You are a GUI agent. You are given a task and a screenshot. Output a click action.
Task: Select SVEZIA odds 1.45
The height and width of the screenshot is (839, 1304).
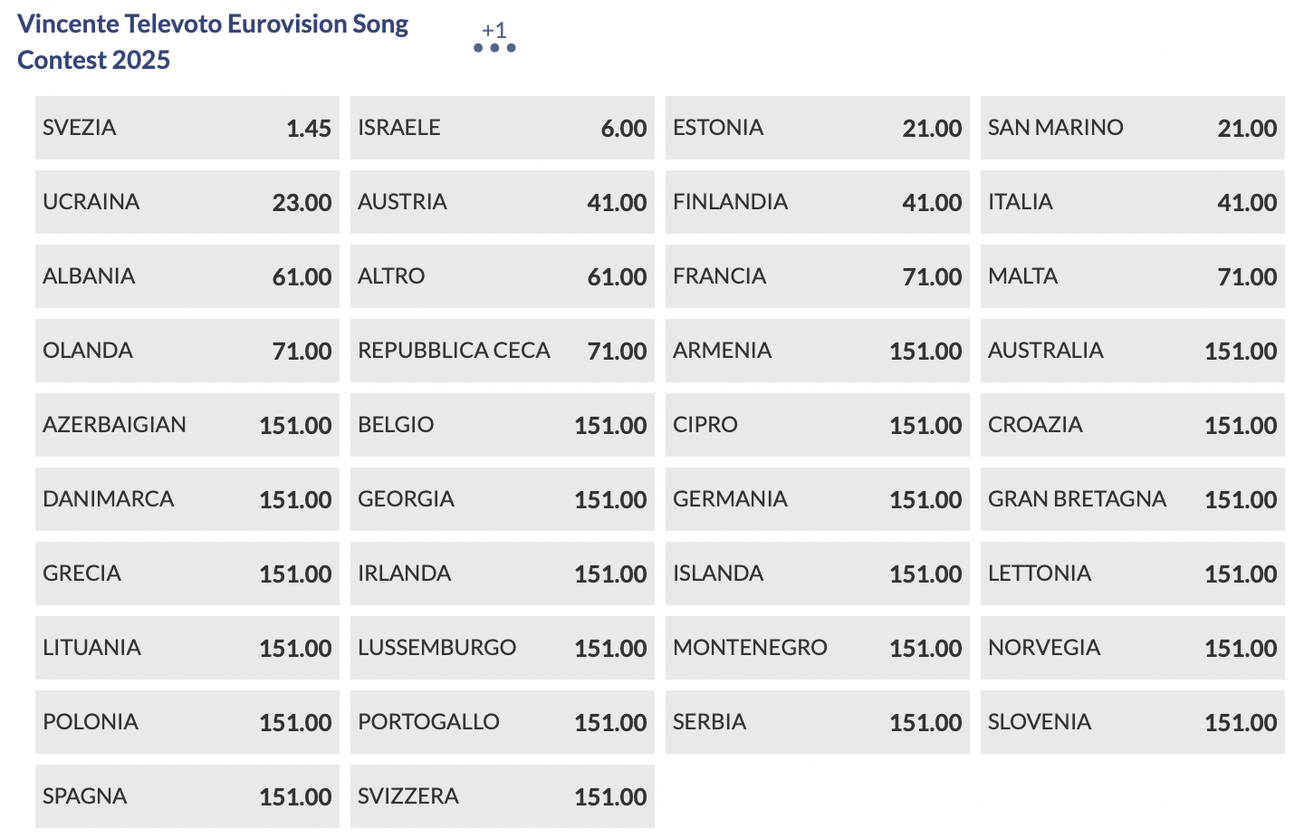(187, 128)
